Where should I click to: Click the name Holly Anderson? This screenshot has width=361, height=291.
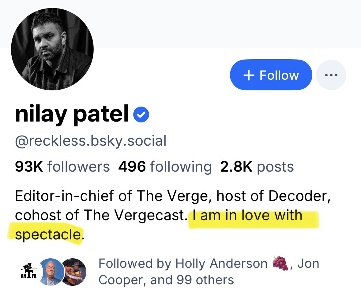click(221, 264)
